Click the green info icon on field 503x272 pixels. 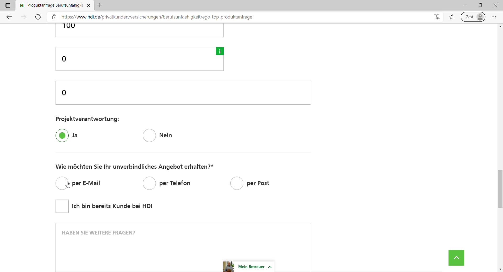tap(220, 51)
